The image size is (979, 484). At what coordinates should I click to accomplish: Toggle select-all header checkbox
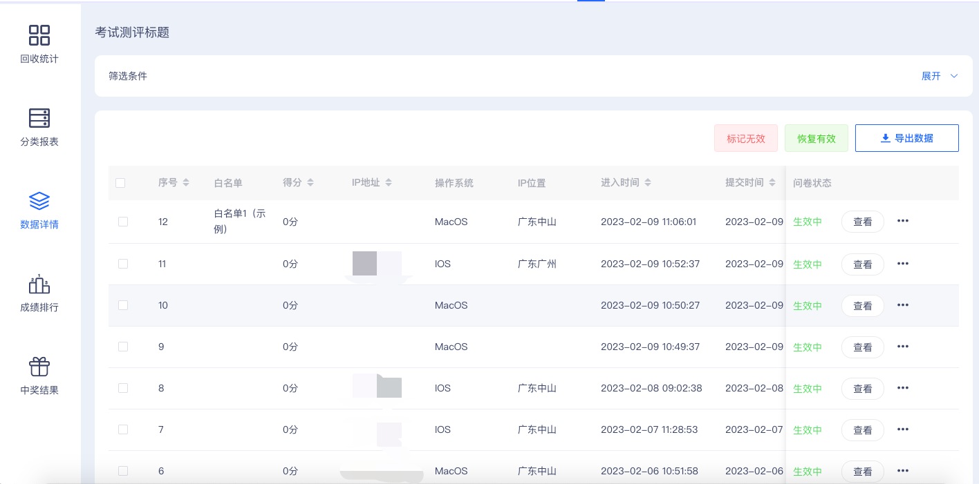(x=120, y=183)
